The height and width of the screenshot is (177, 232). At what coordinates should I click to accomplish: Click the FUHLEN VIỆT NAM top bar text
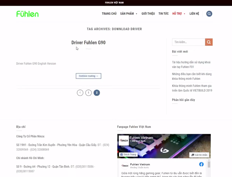coord(114,3)
